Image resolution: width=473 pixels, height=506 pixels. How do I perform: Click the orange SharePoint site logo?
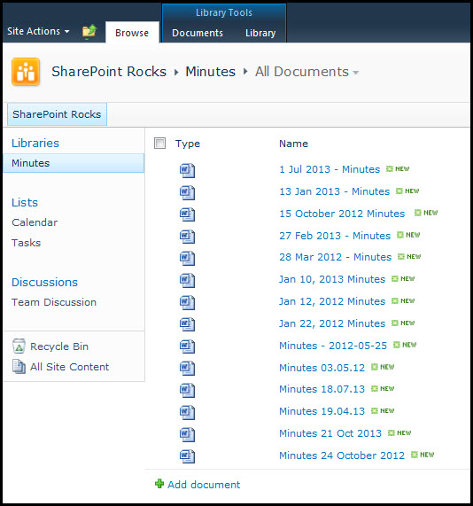pyautogui.click(x=26, y=72)
